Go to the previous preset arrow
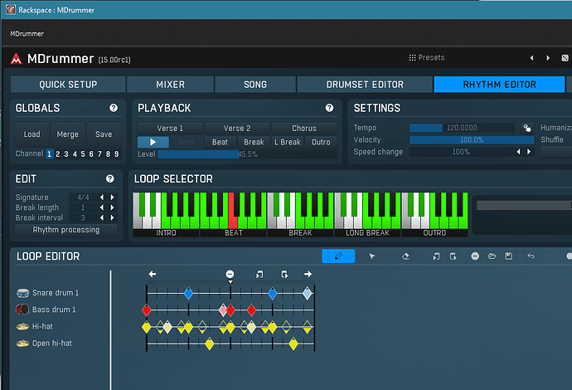 (x=531, y=58)
